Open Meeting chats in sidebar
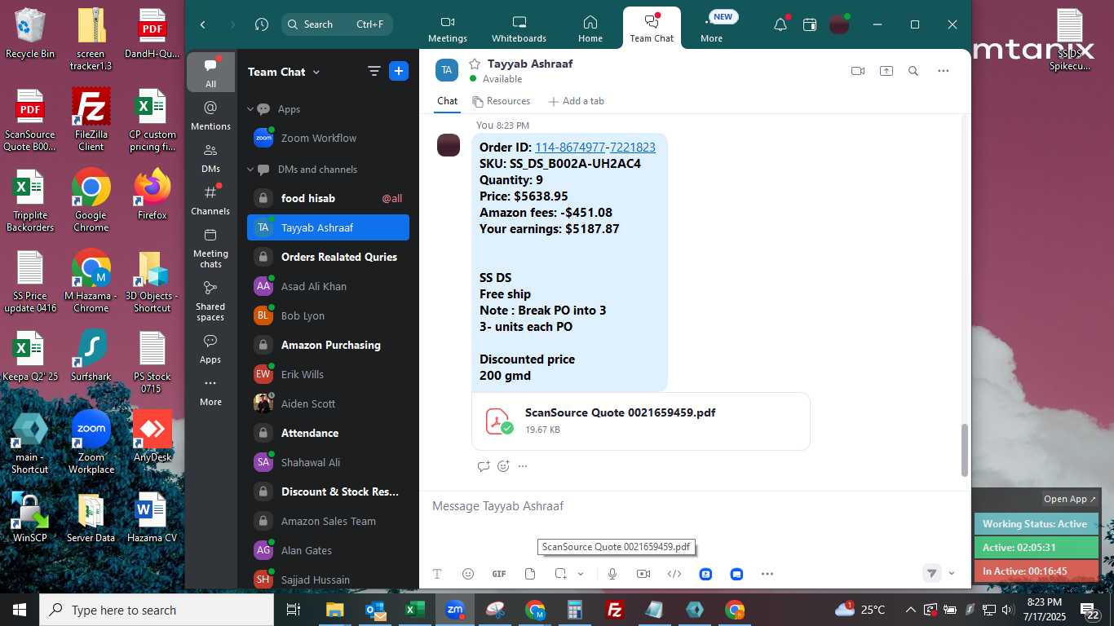Screen dimensions: 1114x626 [210, 249]
